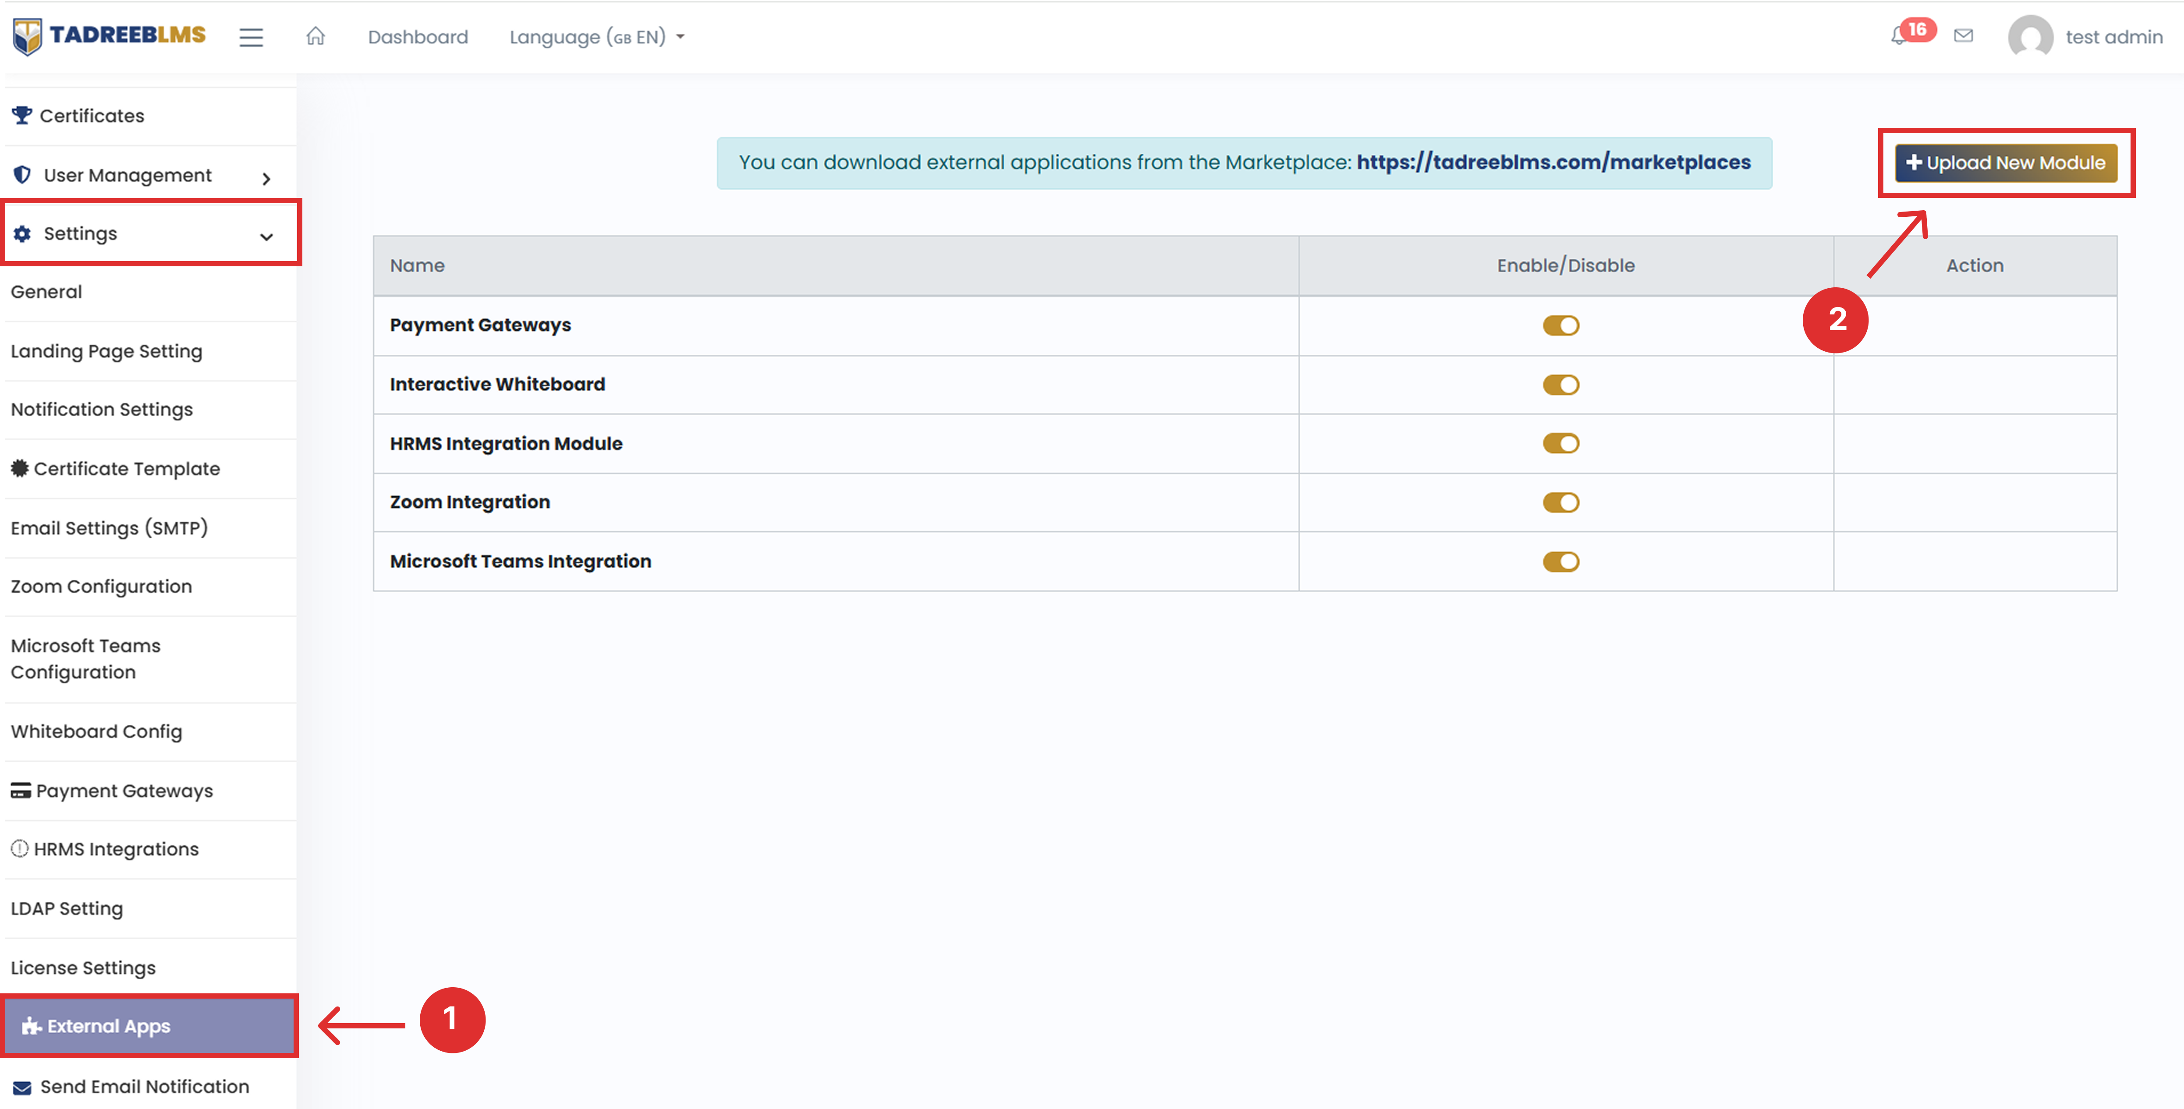The height and width of the screenshot is (1109, 2184).
Task: Switch off the Zoom Integration toggle
Action: [x=1561, y=502]
